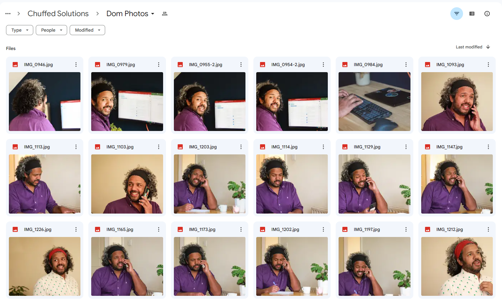Select the IMG_1173.jpg photo thumbnail
This screenshot has width=502, height=305.
click(x=210, y=266)
